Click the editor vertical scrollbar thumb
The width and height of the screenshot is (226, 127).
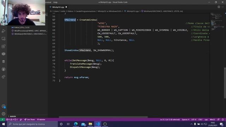(x=225, y=83)
